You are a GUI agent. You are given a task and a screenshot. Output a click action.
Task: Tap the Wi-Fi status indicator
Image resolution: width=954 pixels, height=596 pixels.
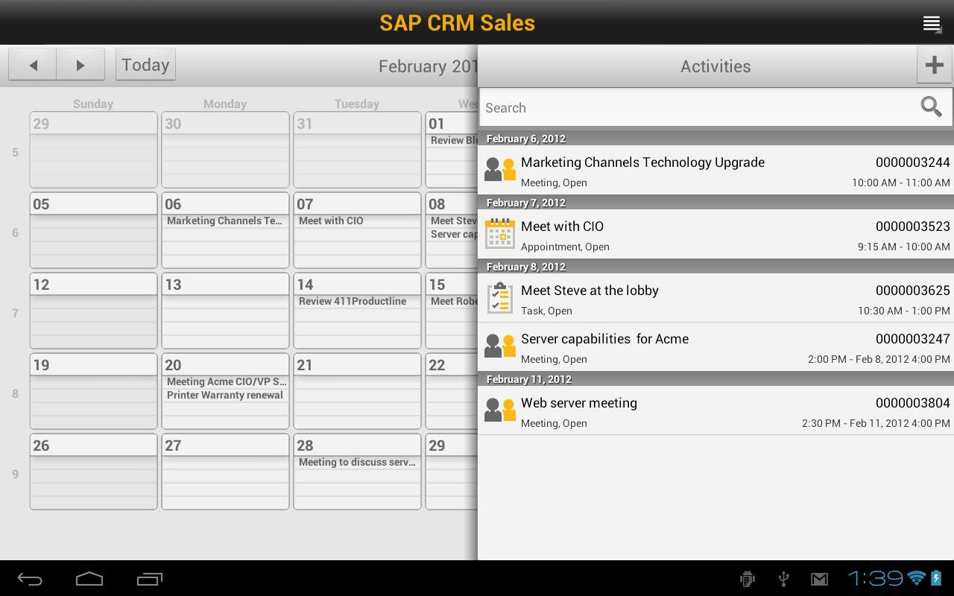(x=913, y=578)
